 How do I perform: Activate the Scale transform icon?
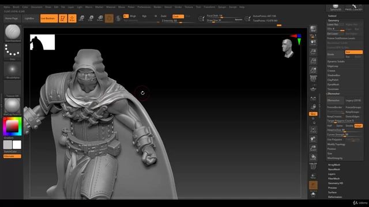pos(91,18)
